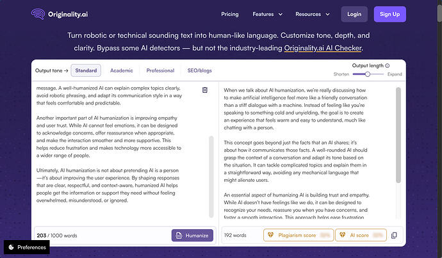Image resolution: width=442 pixels, height=258 pixels.
Task: Select the Academic output tone
Action: click(122, 70)
